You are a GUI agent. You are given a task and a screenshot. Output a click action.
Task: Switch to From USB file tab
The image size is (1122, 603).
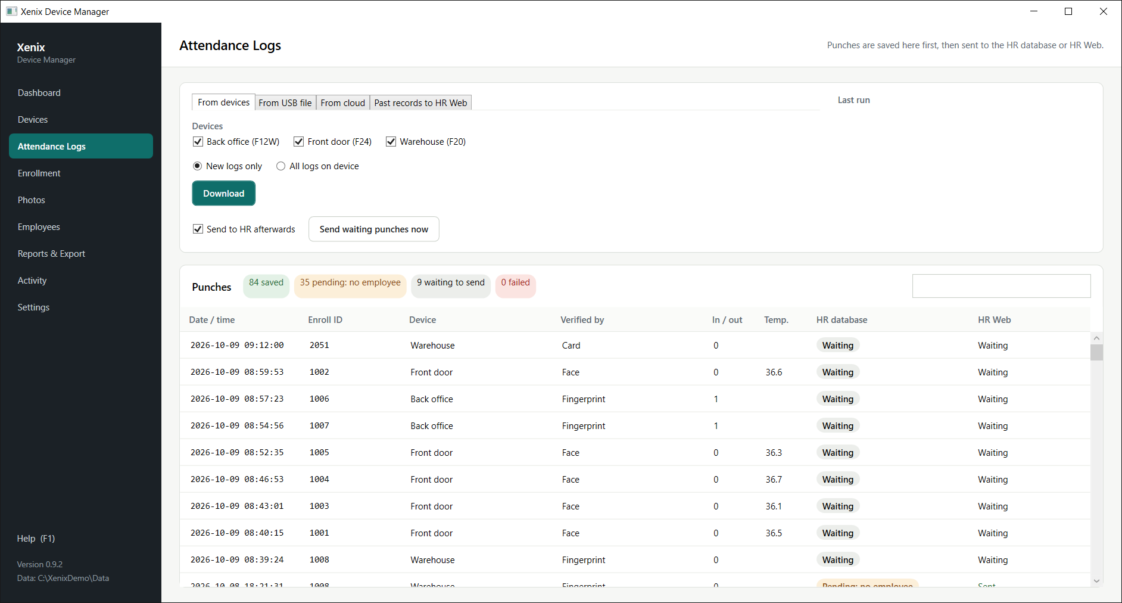click(285, 103)
